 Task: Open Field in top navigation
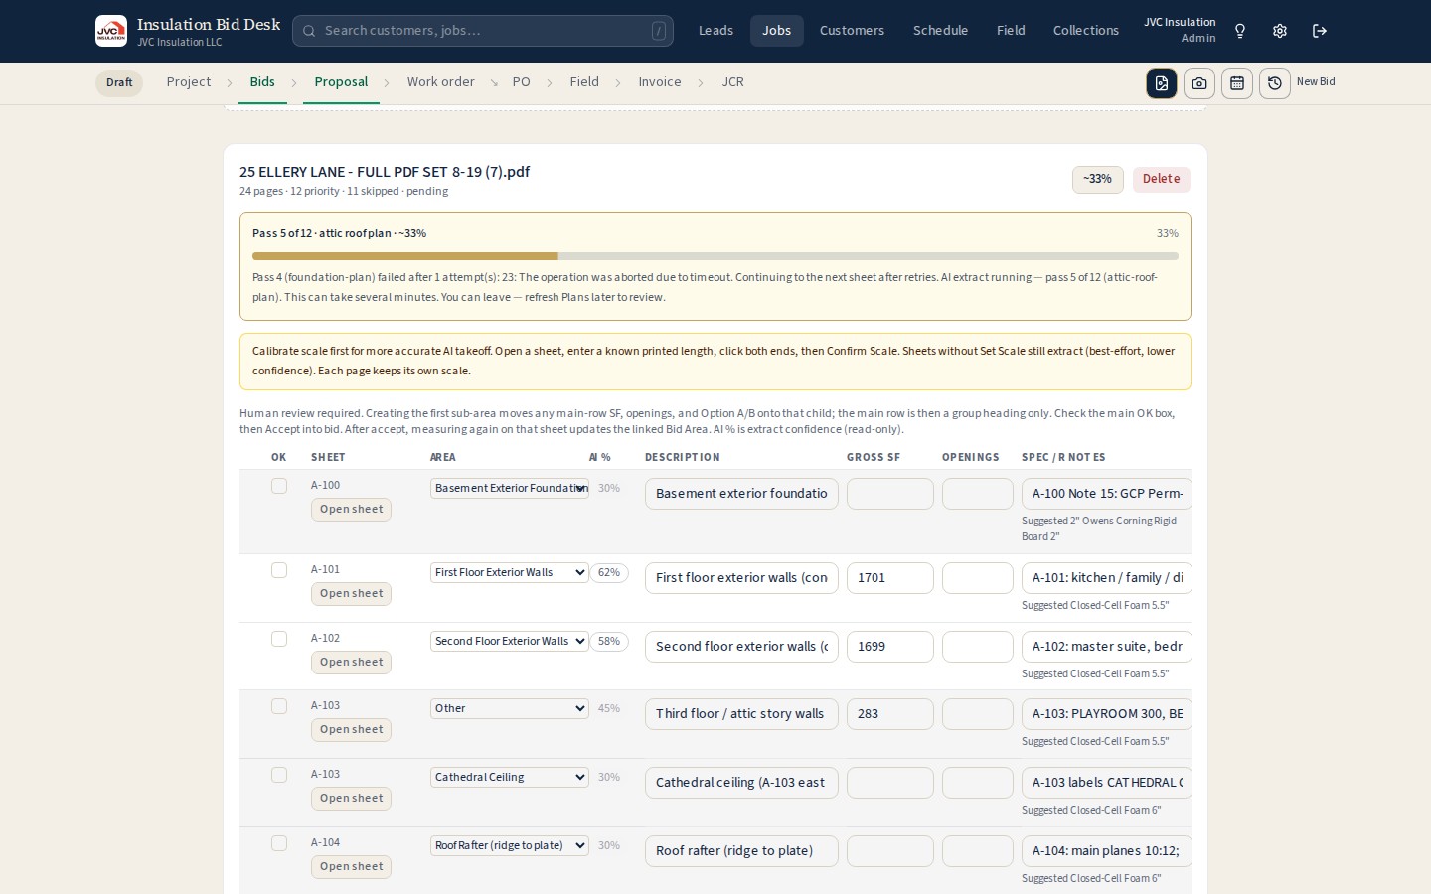1011,31
